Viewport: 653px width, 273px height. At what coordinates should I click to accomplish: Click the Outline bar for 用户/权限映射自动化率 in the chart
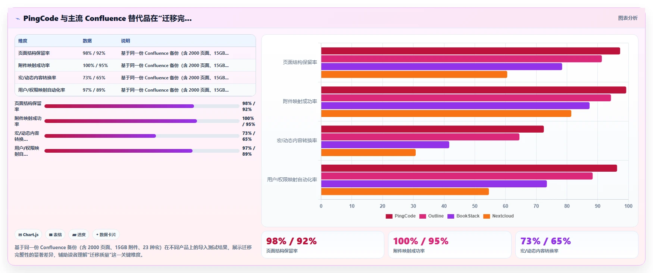pyautogui.click(x=457, y=176)
